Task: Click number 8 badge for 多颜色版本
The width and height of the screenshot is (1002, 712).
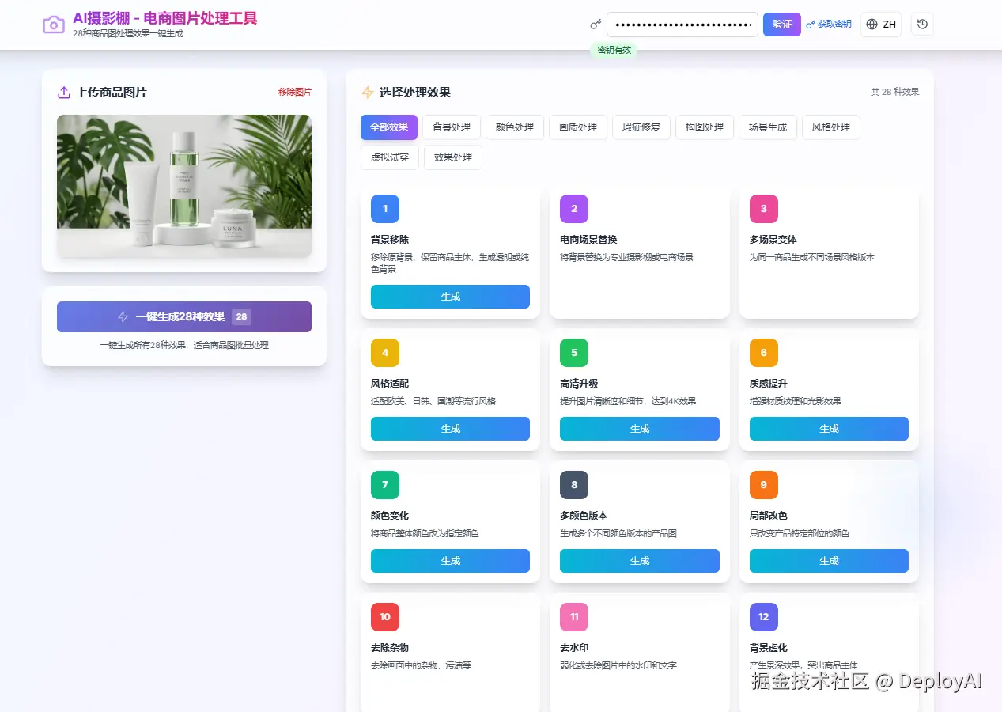Action: pyautogui.click(x=574, y=485)
